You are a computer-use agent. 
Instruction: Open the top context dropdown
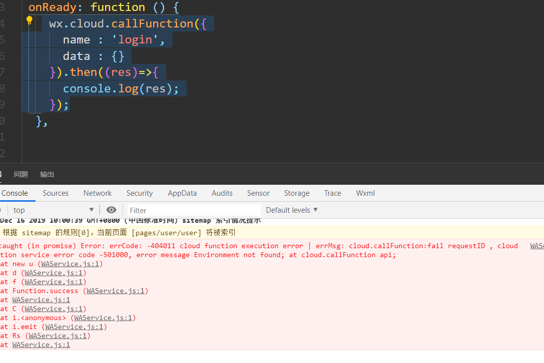tap(53, 210)
